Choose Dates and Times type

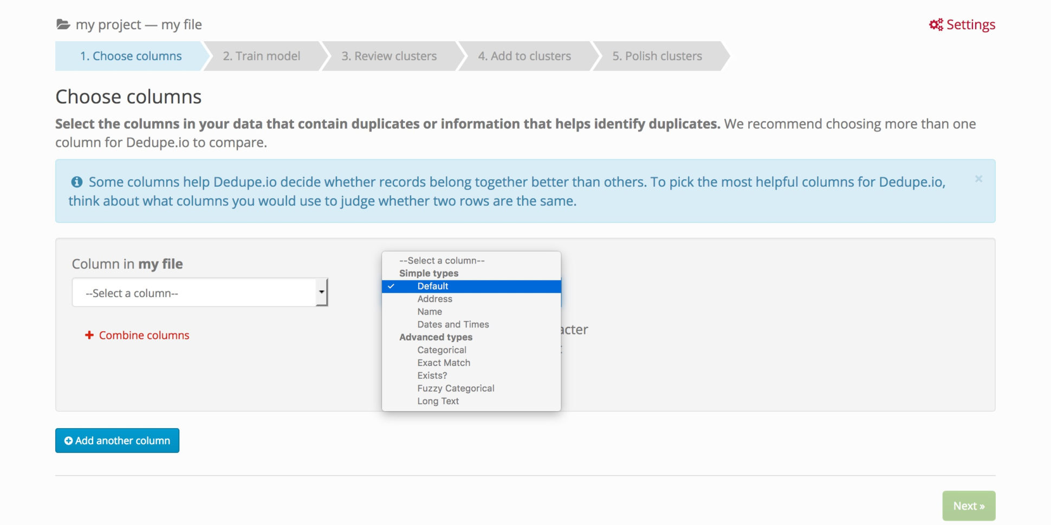tap(453, 324)
